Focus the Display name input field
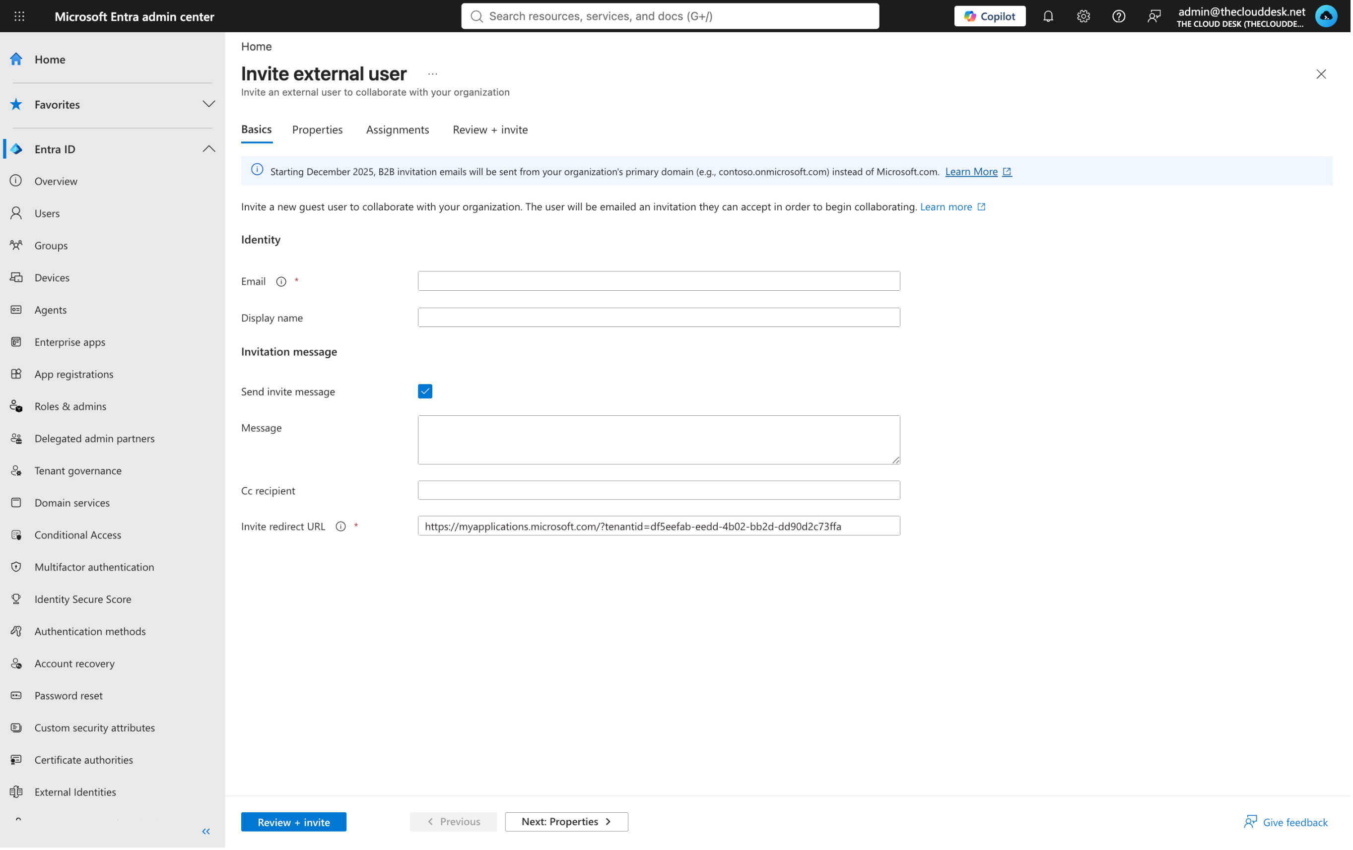1353x850 pixels. coord(659,318)
